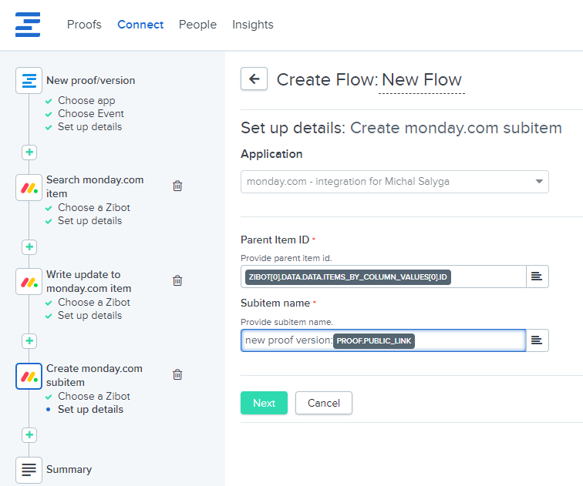
Task: Delete the Write update to monday.com step
Action: (177, 280)
